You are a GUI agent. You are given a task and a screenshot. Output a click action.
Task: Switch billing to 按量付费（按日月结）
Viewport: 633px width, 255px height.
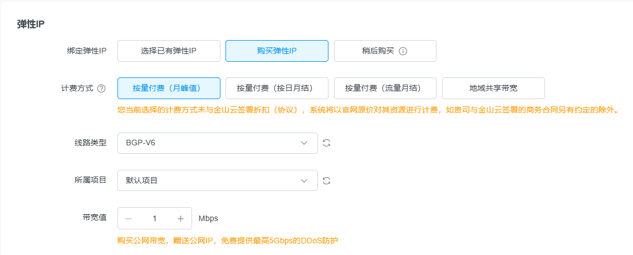click(277, 88)
